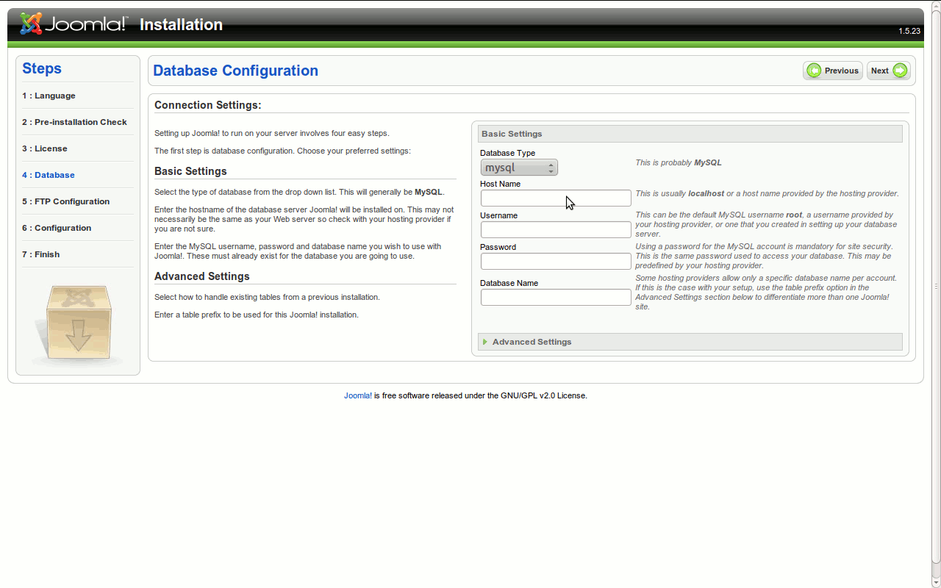The width and height of the screenshot is (941, 588).
Task: Select step "3 : License"
Action: click(x=45, y=148)
